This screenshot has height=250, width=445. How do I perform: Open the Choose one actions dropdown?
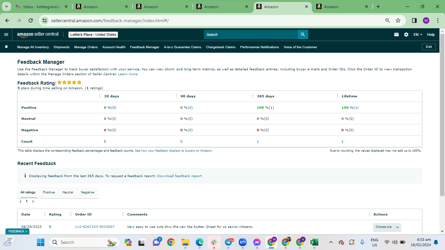pyautogui.click(x=387, y=227)
